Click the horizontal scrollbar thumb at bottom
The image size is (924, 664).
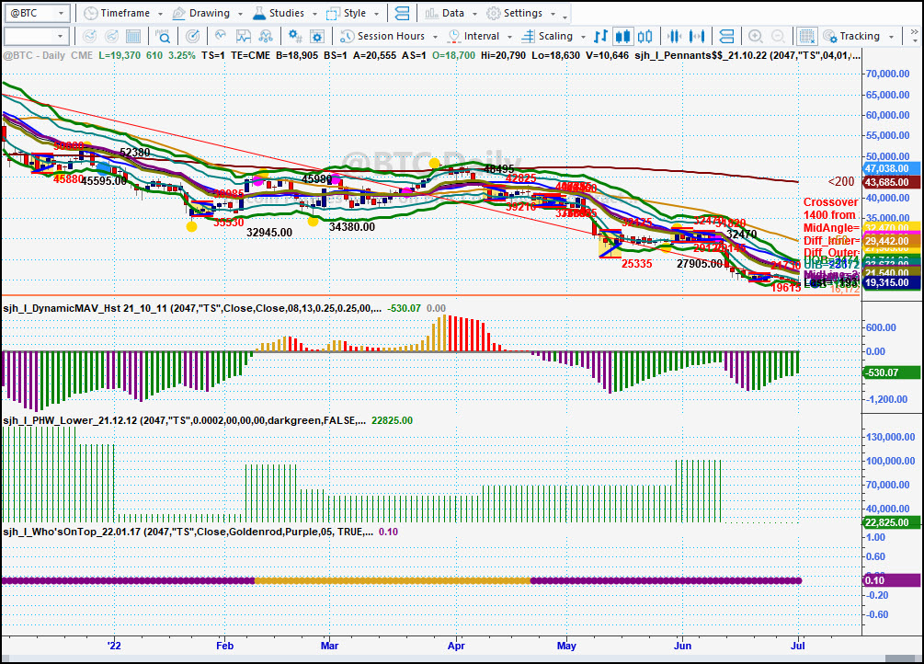tap(900, 658)
